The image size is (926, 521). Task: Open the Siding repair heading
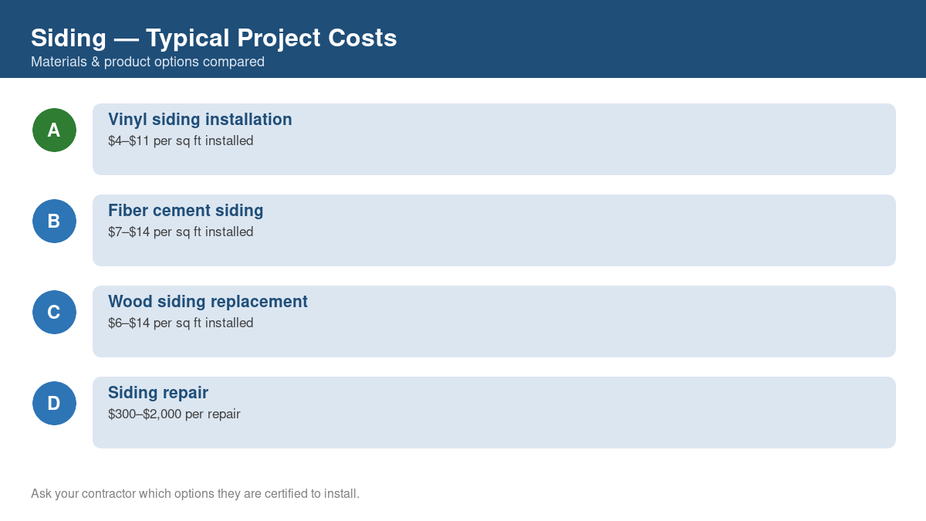pyautogui.click(x=158, y=393)
